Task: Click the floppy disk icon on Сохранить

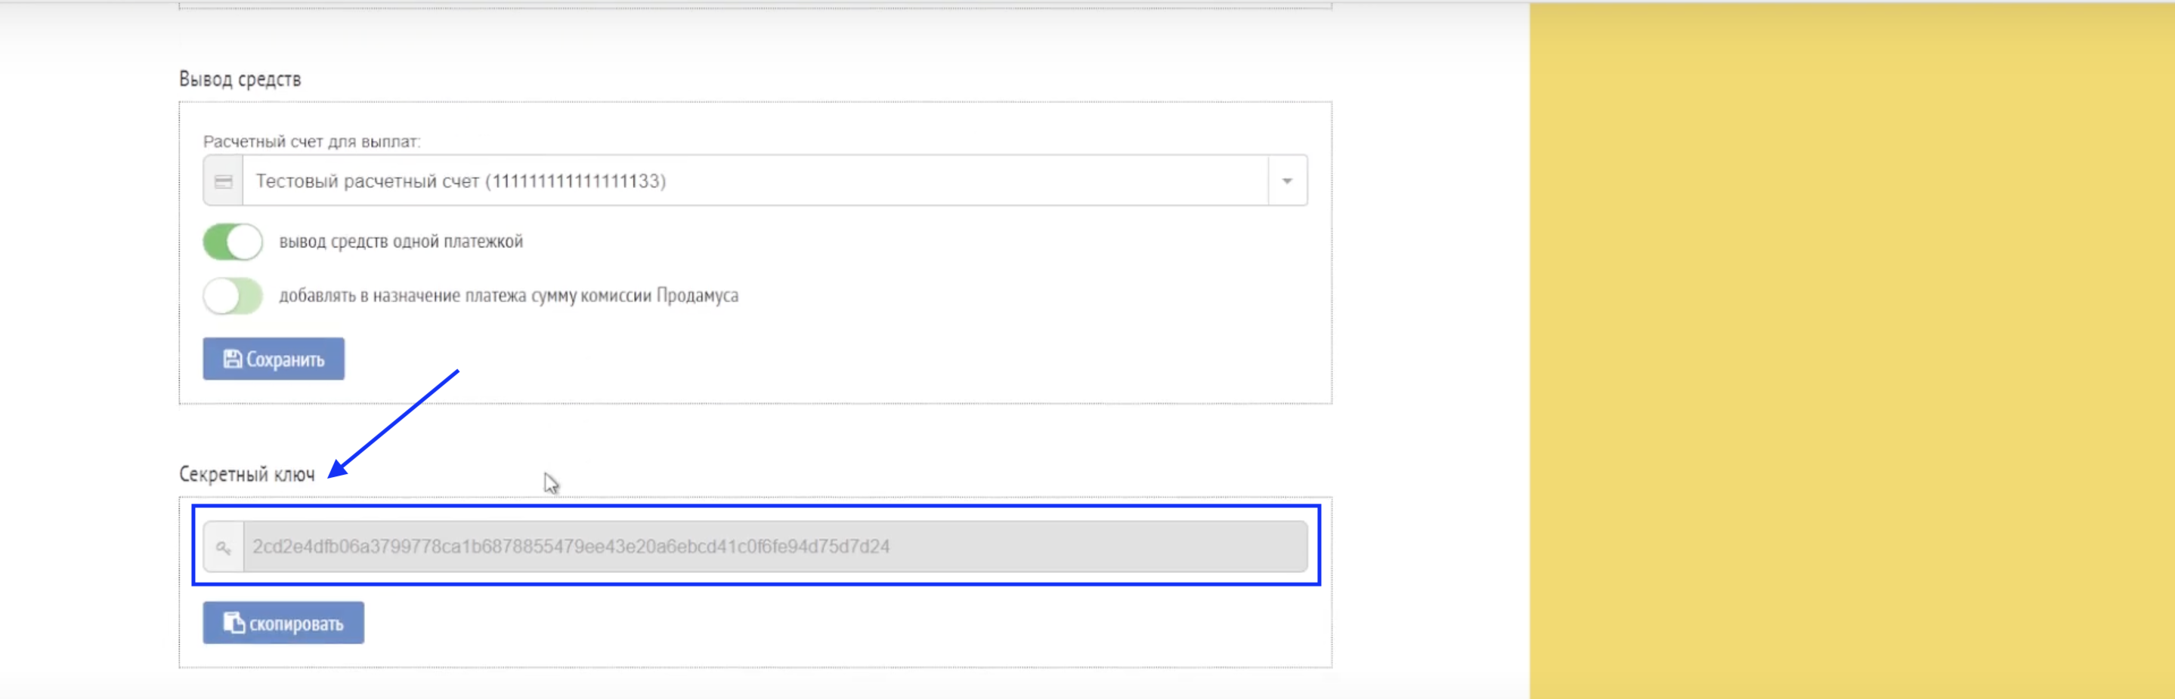Action: click(x=232, y=359)
